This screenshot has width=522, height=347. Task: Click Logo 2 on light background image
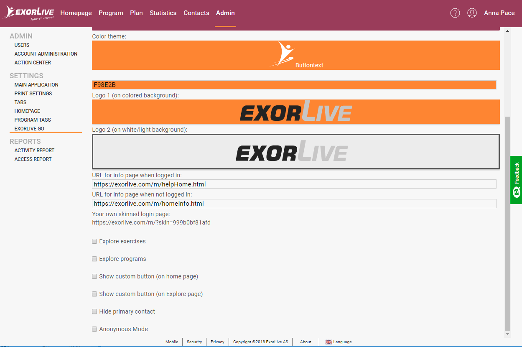[x=296, y=152]
